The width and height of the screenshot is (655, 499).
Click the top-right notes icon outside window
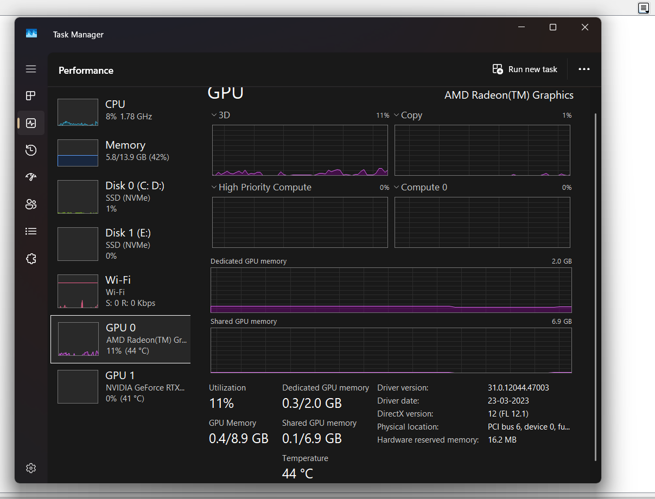point(643,8)
